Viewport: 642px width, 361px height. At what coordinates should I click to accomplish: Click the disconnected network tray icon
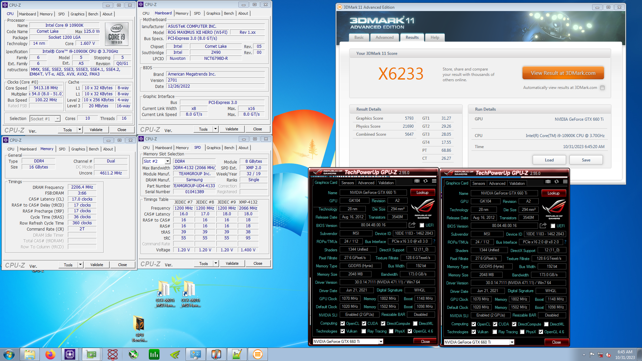(600, 355)
